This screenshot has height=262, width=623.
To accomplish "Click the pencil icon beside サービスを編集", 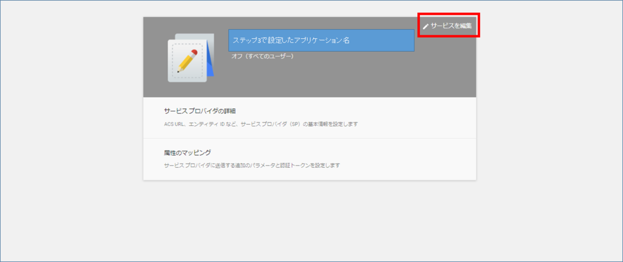I will click(x=425, y=27).
